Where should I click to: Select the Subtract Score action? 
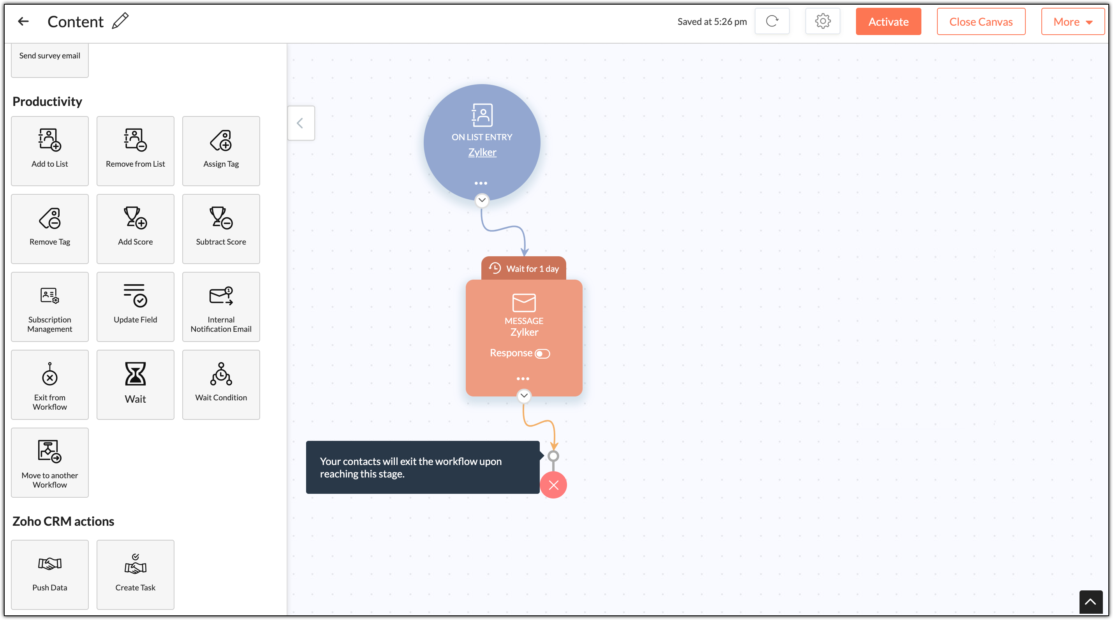click(221, 229)
